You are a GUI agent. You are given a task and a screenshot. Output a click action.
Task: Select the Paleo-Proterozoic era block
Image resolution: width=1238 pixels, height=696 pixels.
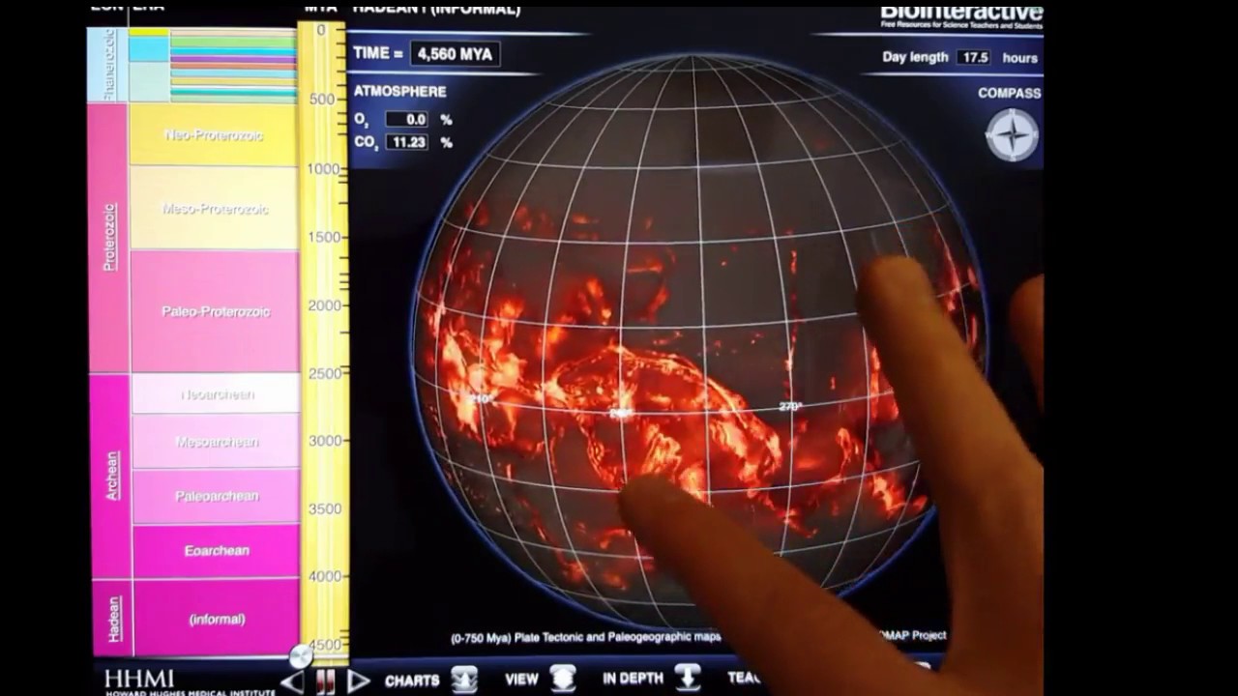(215, 311)
